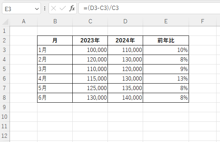Viewport: 220px width, 142px height.
Task: Click the 9% cell
Action: coord(166,69)
